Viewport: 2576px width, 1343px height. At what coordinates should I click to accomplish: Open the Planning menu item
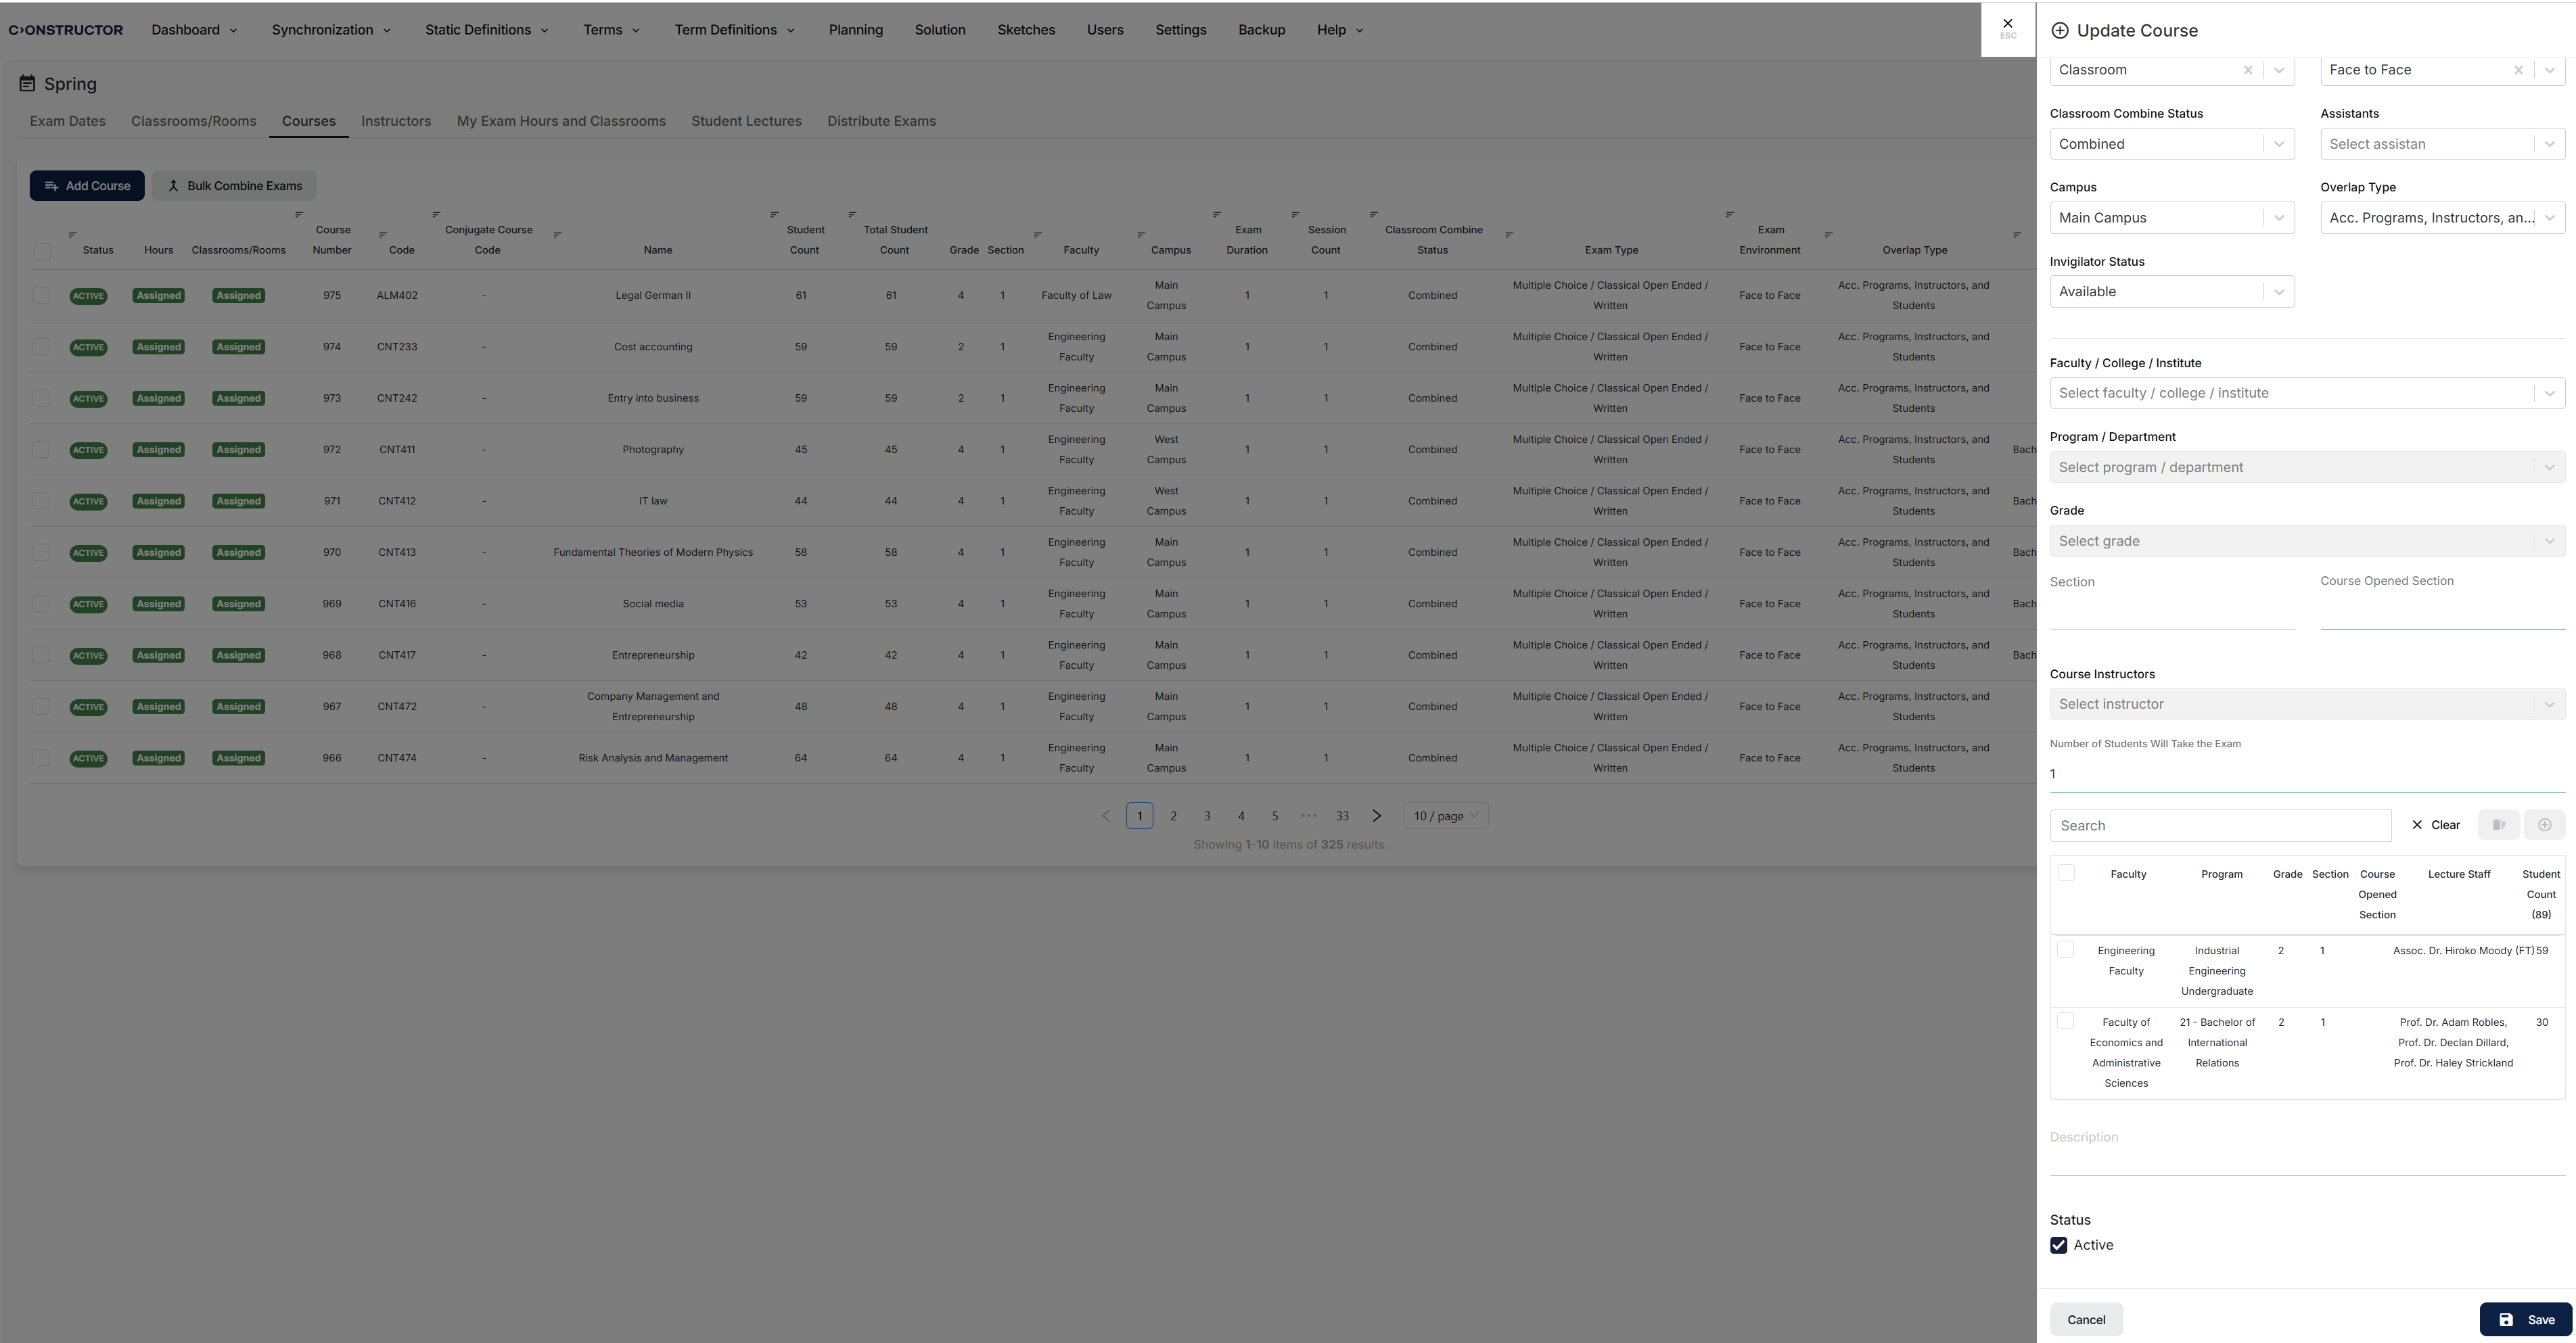coord(855,30)
